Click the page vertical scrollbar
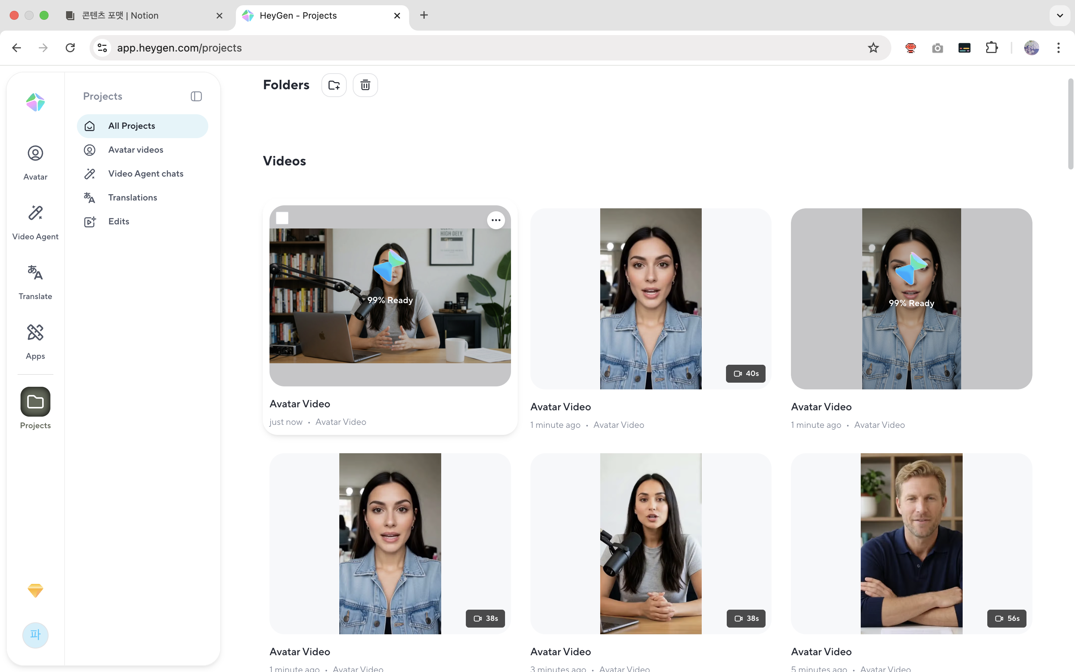This screenshot has width=1075, height=672. point(1071,124)
